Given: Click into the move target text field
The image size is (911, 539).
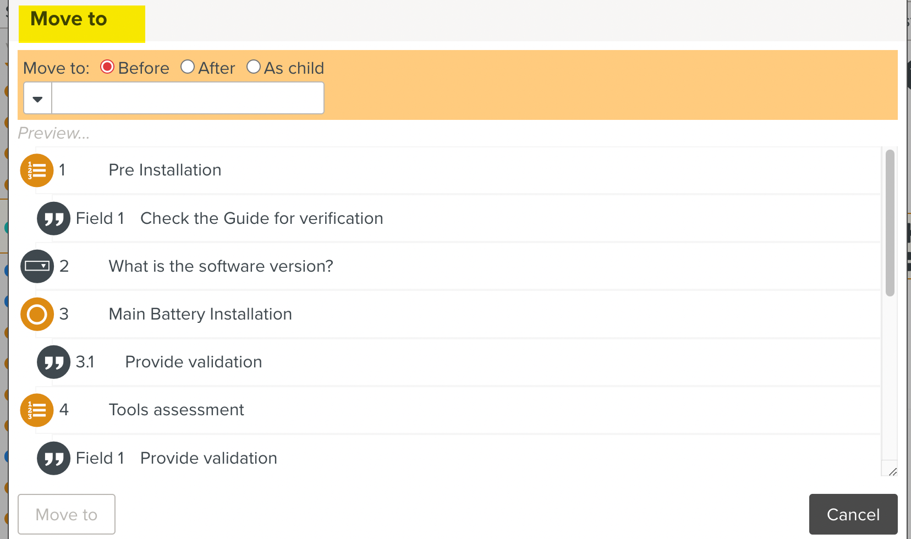Looking at the screenshot, I should [187, 98].
